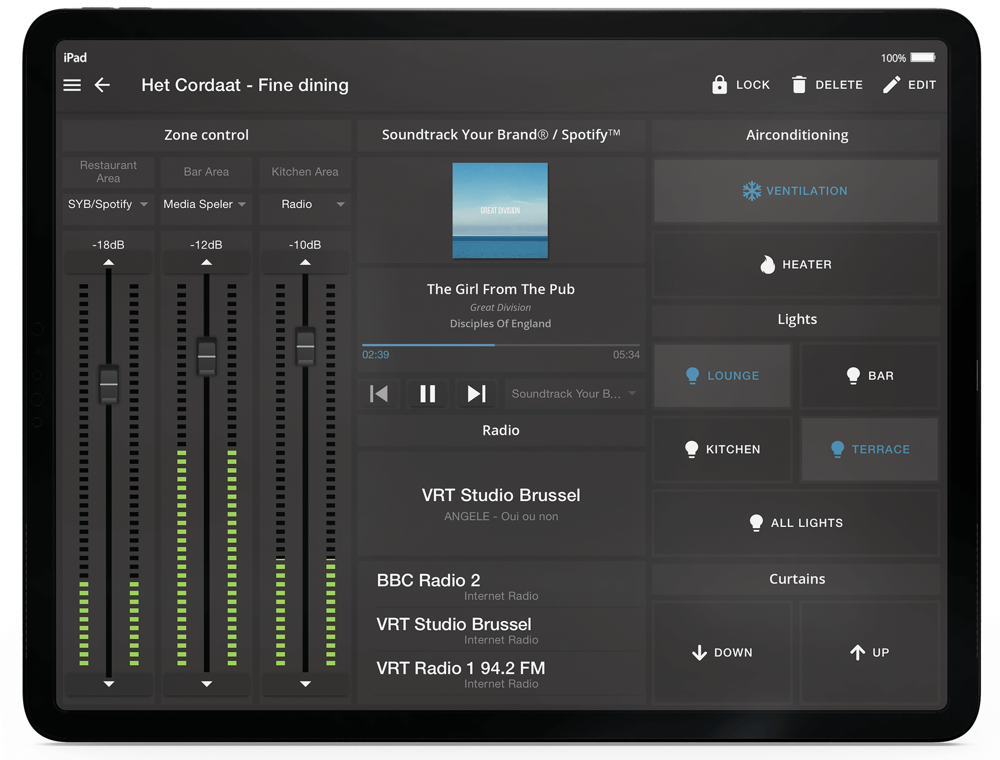Tap the Lounge light bulb icon
This screenshot has height=760, width=1000.
693,375
